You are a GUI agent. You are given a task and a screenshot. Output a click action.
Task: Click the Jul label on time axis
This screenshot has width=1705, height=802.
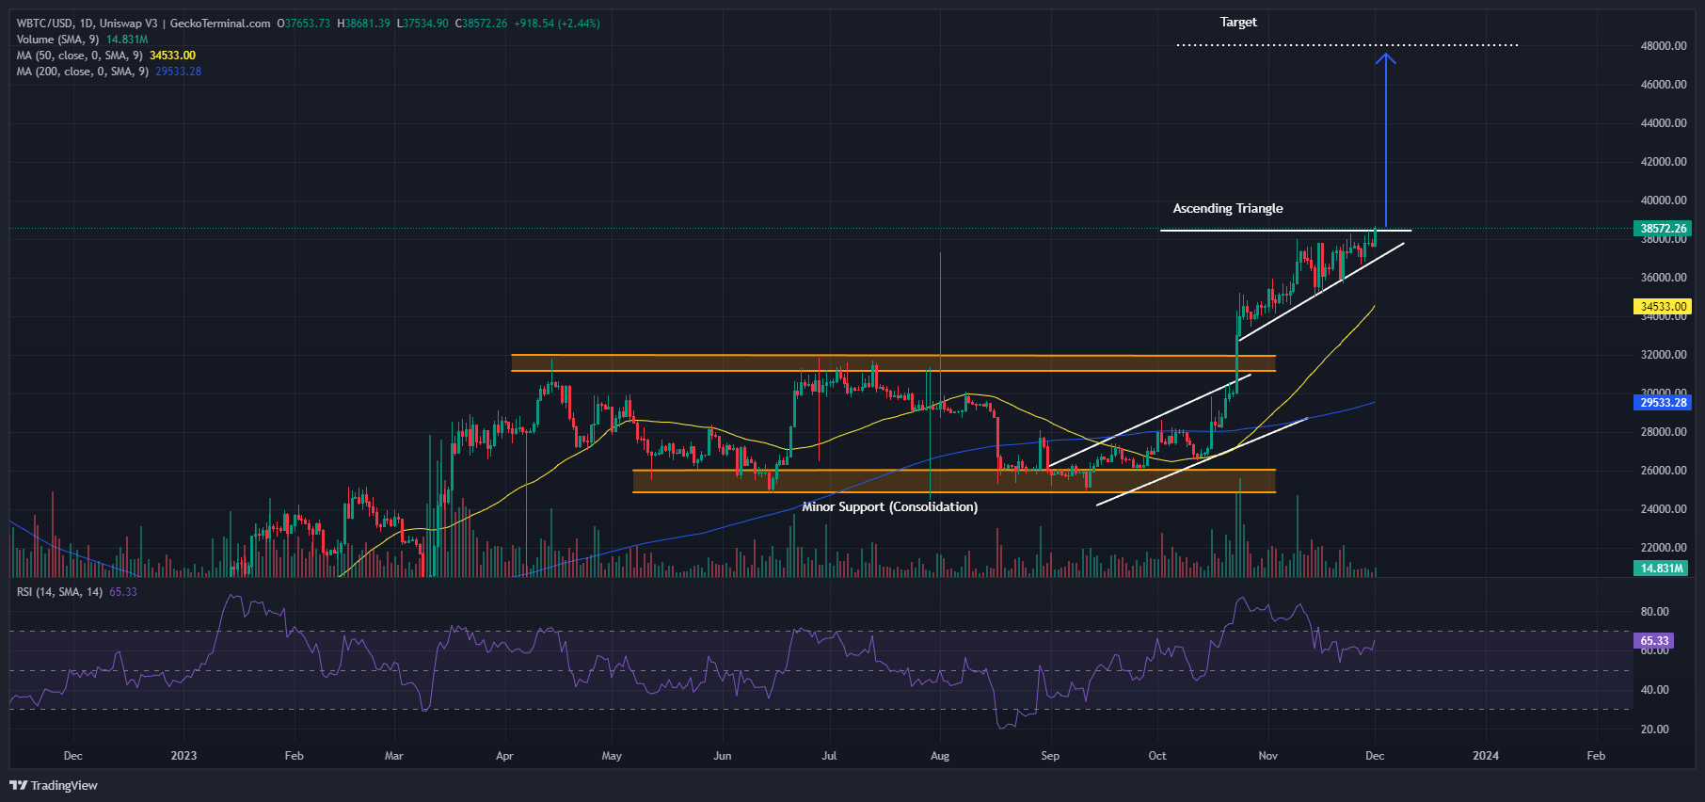coord(829,756)
